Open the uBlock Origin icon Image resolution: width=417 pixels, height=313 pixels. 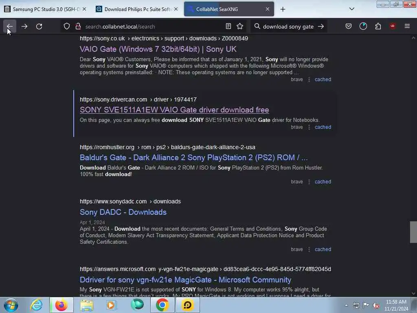click(x=393, y=26)
